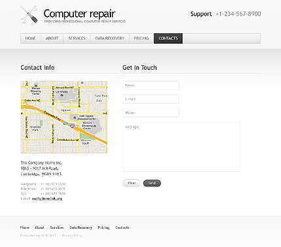The height and width of the screenshot is (247, 281).
Task: Click the Computer repair site title
Action: 79,14
